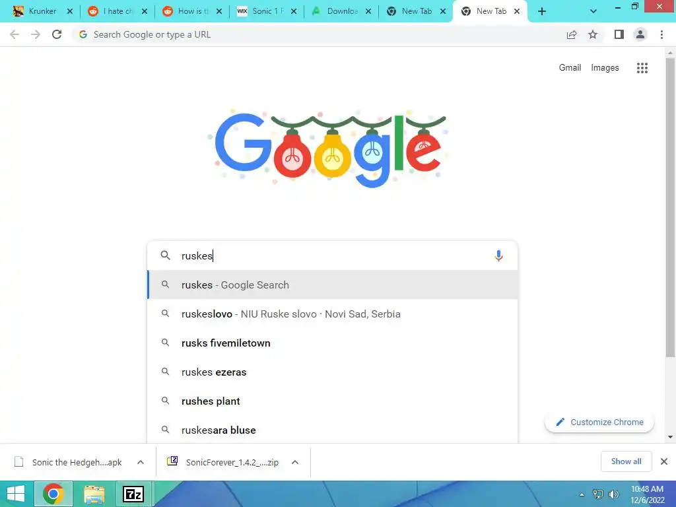Select suggestion 'ruskesara bluse'
This screenshot has height=507, width=676.
tap(333, 430)
